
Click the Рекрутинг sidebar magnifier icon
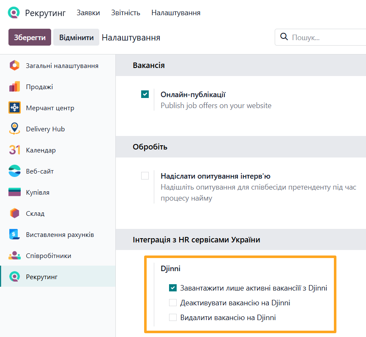14,277
